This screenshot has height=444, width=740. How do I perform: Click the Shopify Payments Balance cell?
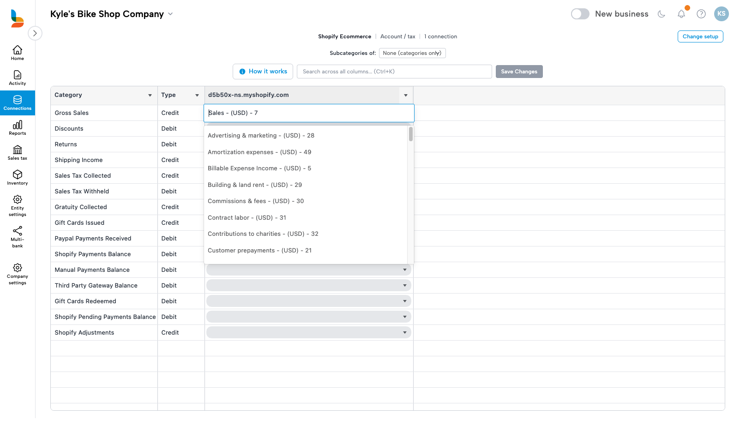104,254
